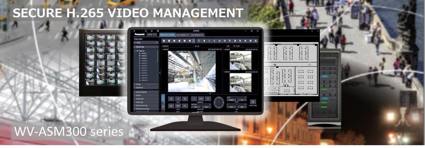Click Start under Auto mode

196,107
